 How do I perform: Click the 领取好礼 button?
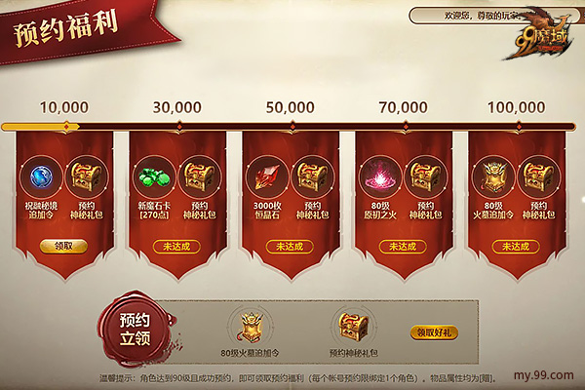pyautogui.click(x=434, y=332)
